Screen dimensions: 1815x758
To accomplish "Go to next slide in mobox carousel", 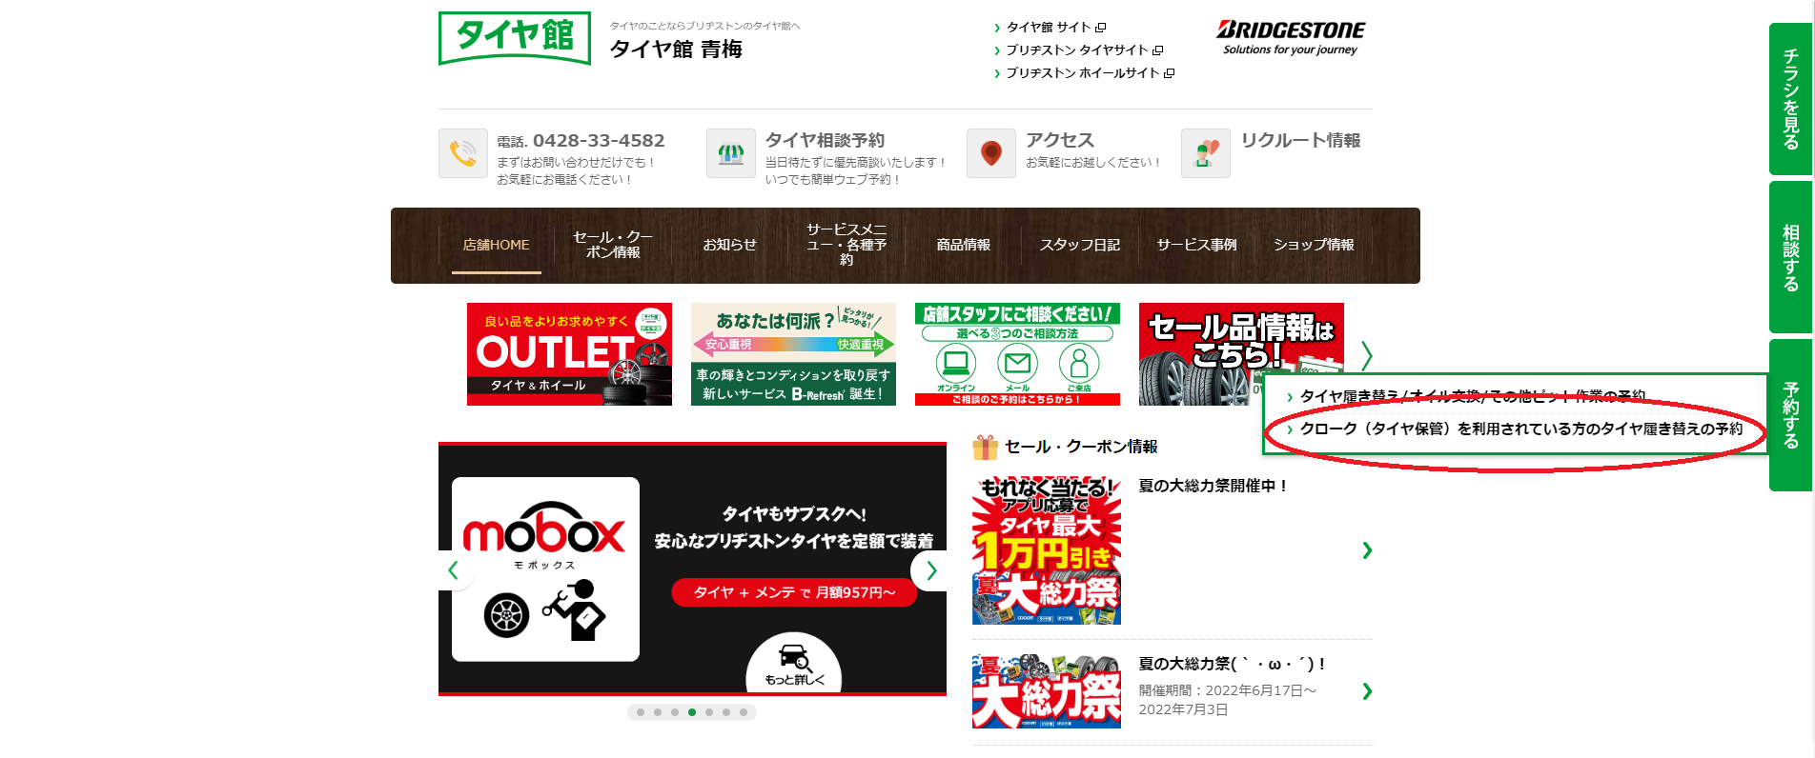I will pos(930,570).
